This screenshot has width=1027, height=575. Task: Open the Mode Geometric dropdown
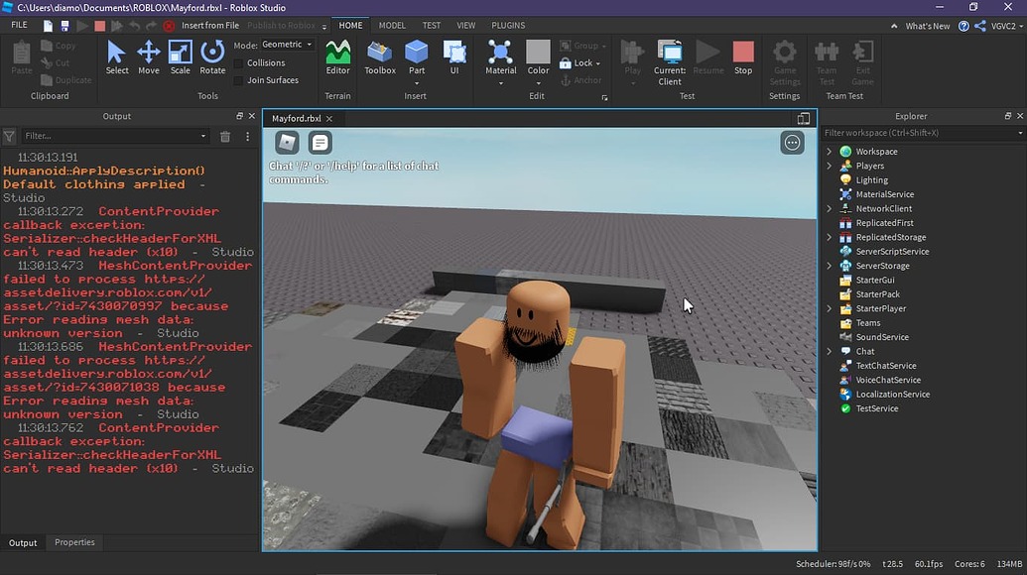click(x=287, y=45)
